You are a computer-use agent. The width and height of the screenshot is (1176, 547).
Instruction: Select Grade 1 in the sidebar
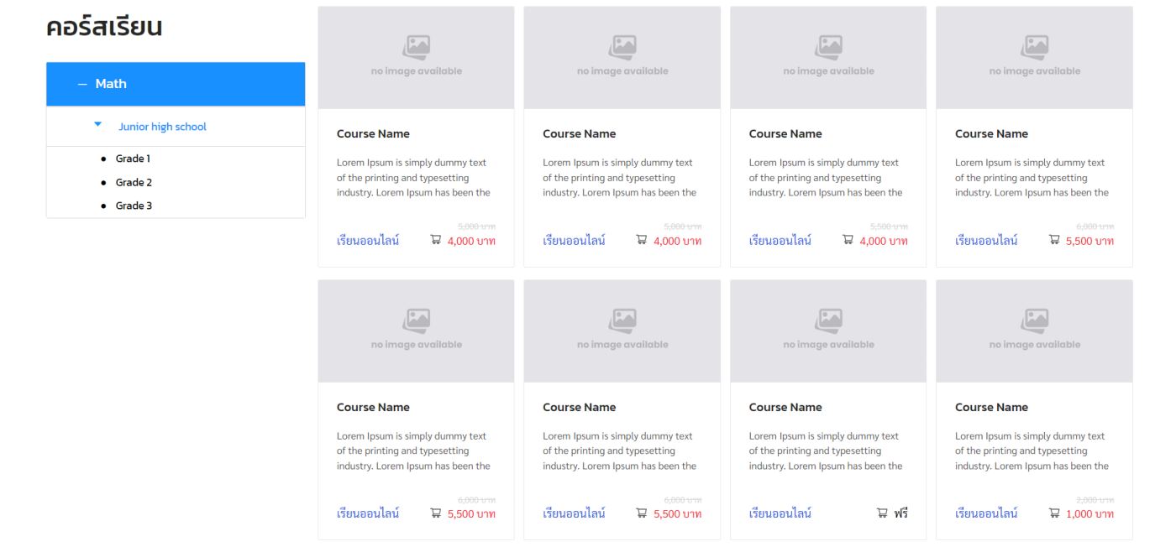click(133, 159)
